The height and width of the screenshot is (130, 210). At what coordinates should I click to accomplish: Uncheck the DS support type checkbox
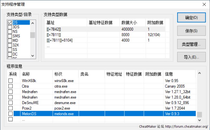click(x=10, y=23)
